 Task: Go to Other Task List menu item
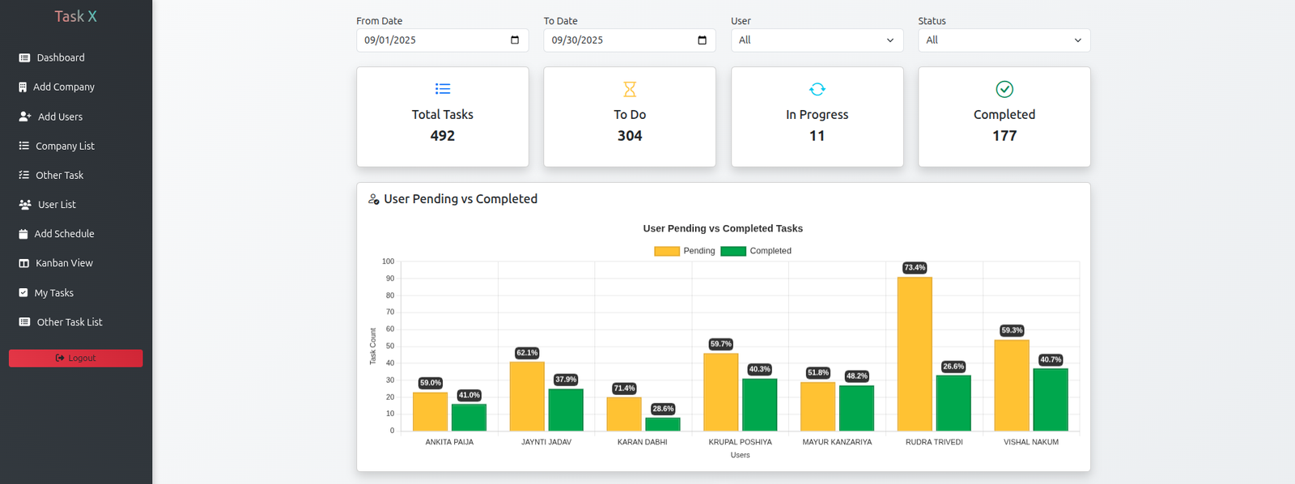70,322
